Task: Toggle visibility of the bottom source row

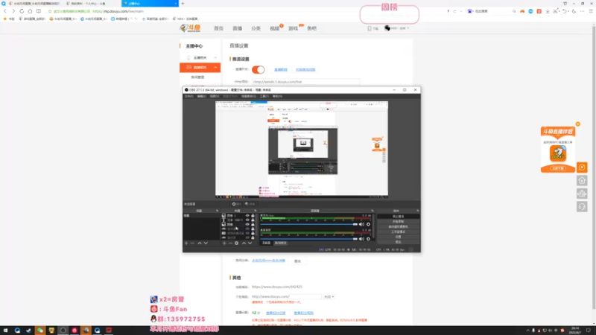Action: [247, 237]
